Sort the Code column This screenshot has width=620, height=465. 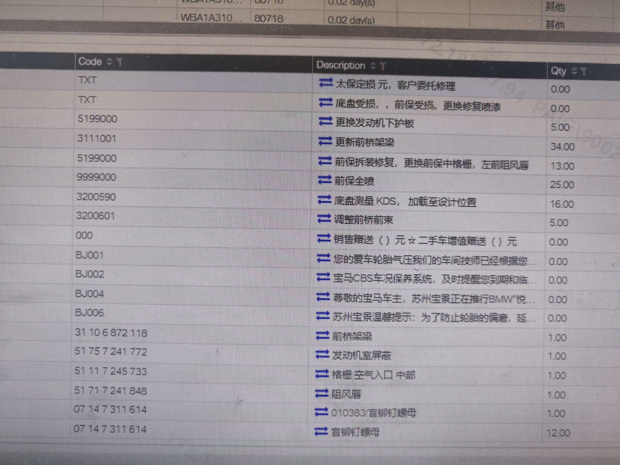(109, 62)
